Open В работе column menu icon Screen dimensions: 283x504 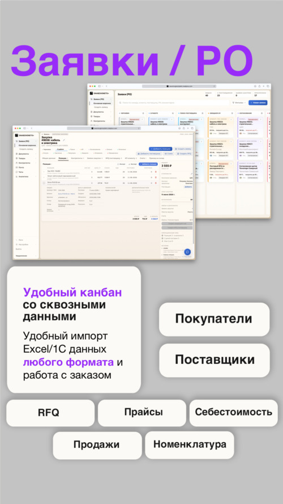[173, 113]
